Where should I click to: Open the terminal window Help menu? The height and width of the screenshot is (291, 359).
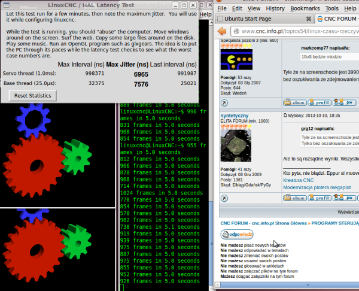point(205,14)
